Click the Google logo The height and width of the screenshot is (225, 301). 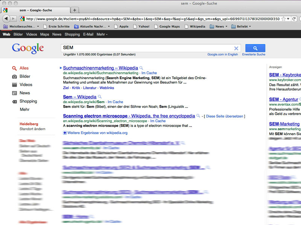(28, 48)
